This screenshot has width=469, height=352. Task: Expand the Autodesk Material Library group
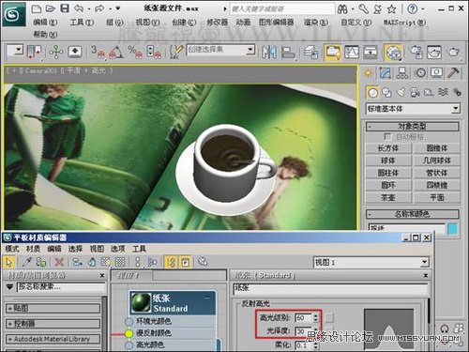coord(53,339)
